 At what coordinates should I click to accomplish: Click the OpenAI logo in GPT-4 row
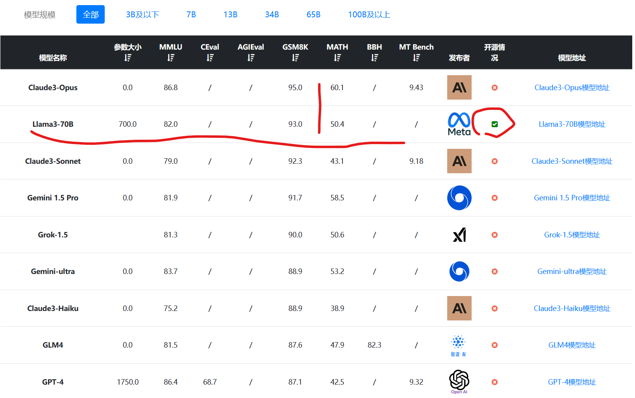pos(459,381)
